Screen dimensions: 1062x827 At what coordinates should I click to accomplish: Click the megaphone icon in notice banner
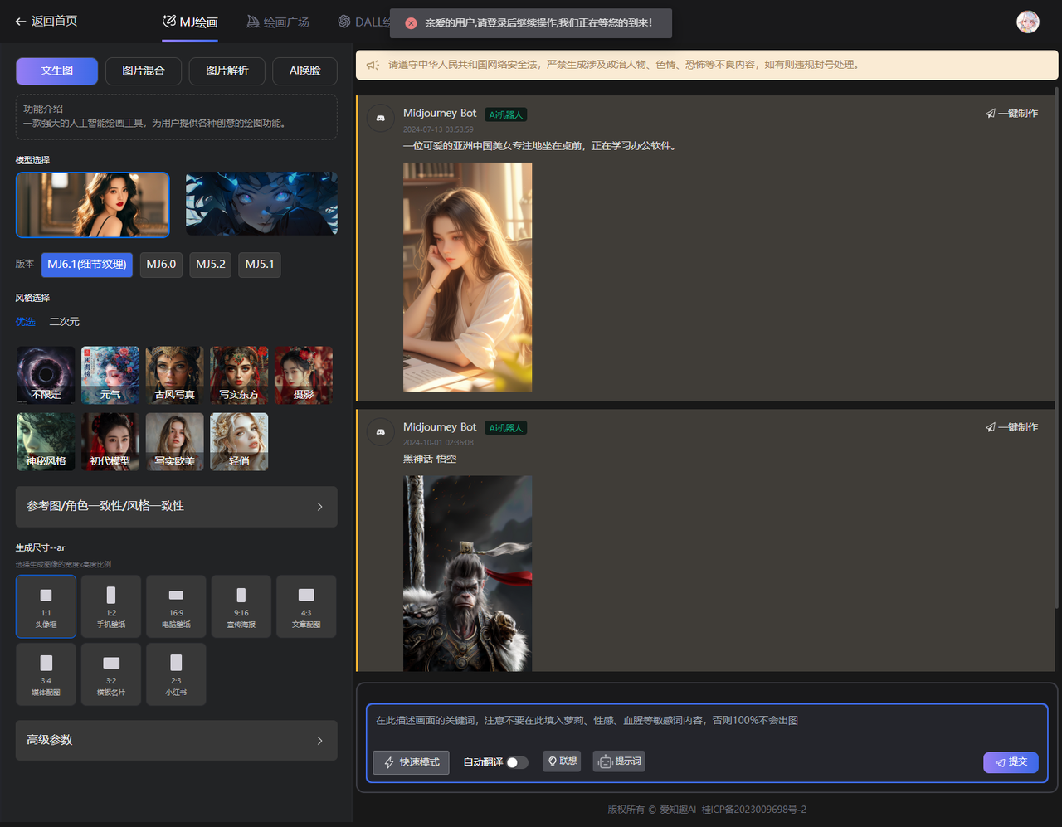point(373,65)
